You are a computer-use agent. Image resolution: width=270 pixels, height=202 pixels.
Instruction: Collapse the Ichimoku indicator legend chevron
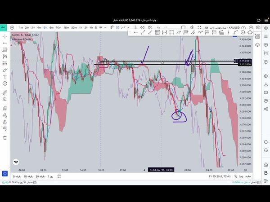point(14,43)
